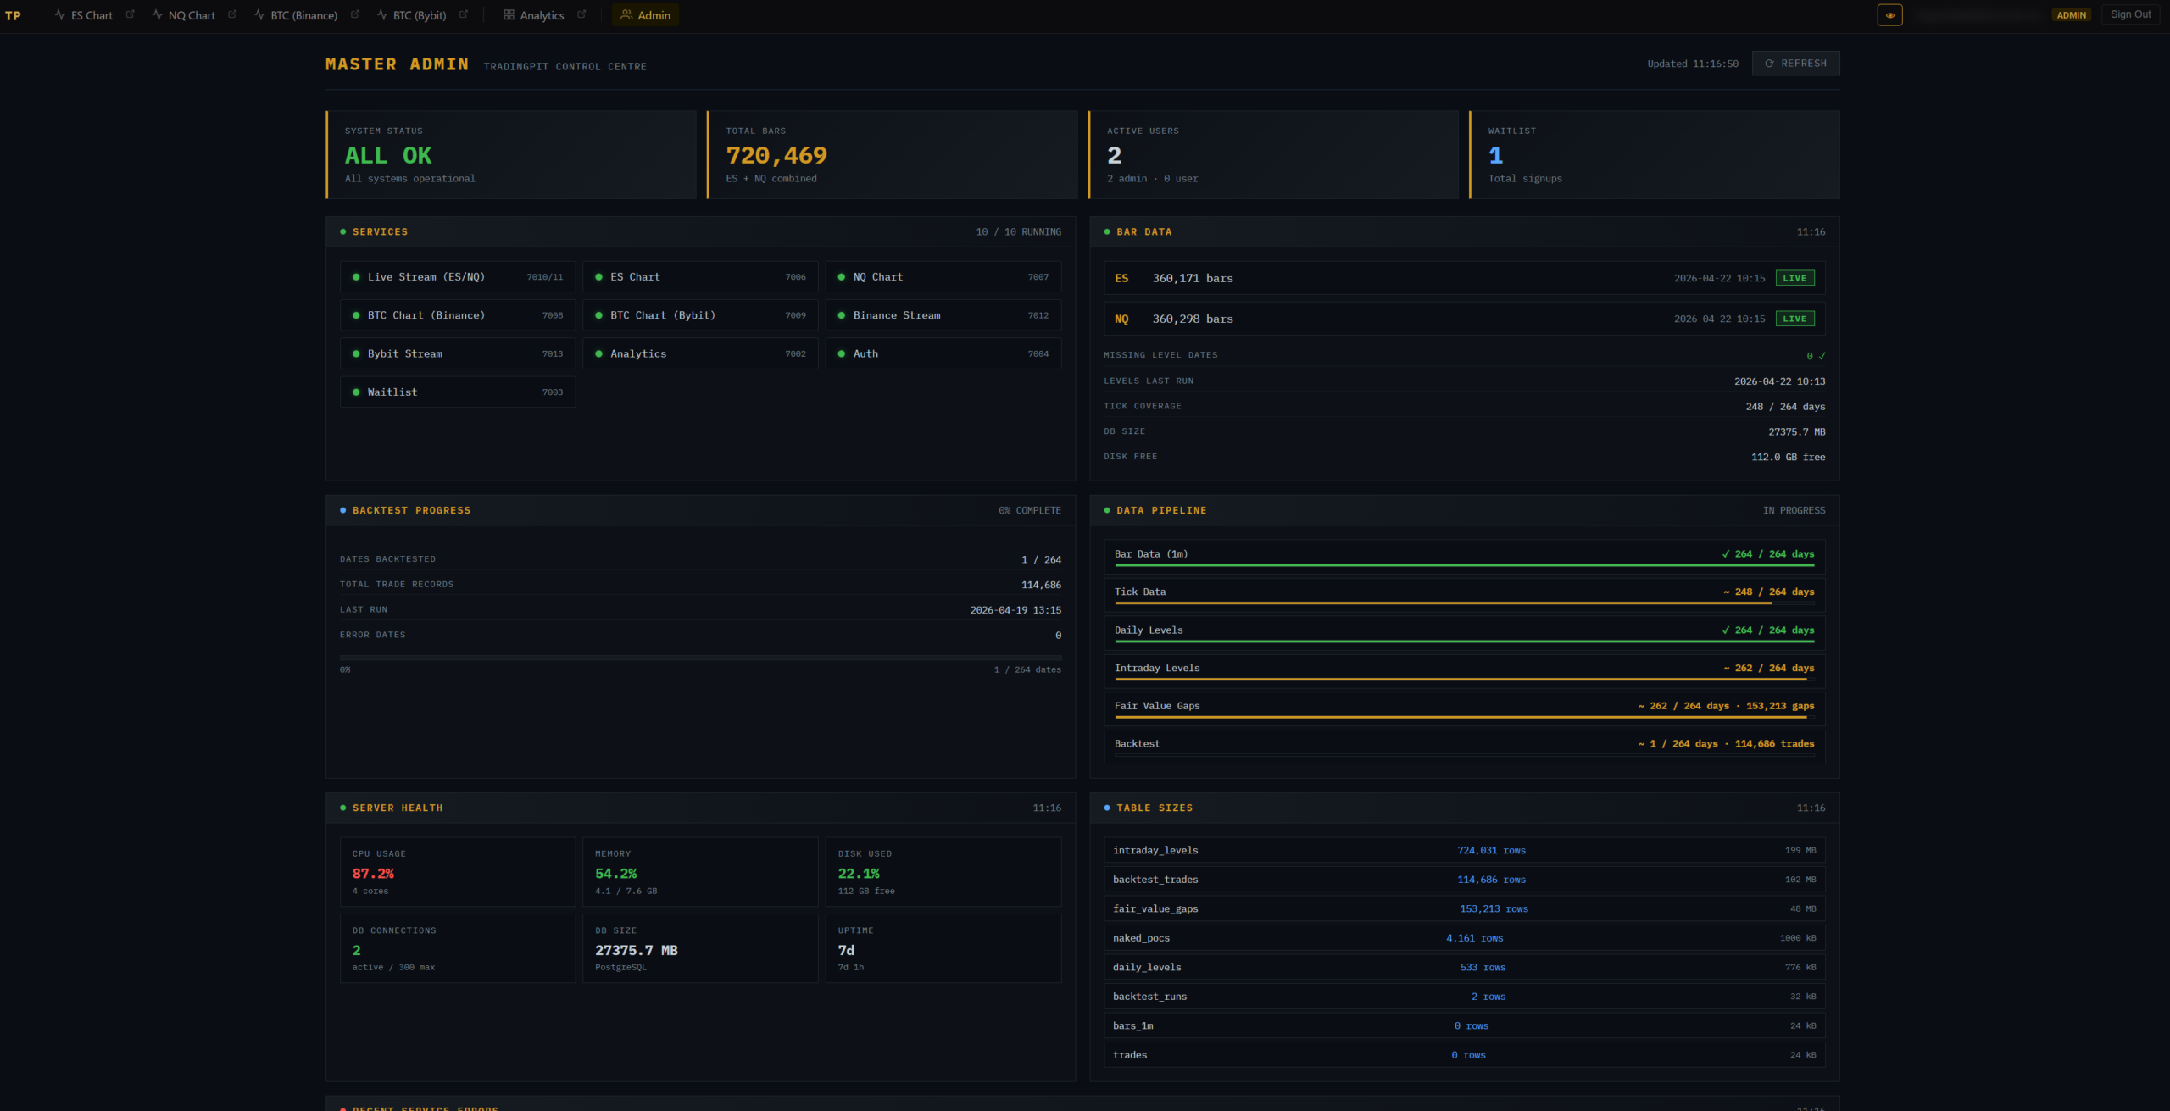Click the Bar Data (1m) progress bar
Viewport: 2170px width, 1111px height.
pyautogui.click(x=1464, y=564)
